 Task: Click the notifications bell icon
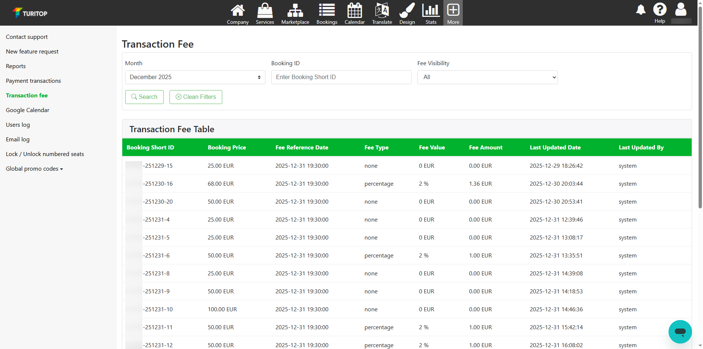pyautogui.click(x=641, y=10)
